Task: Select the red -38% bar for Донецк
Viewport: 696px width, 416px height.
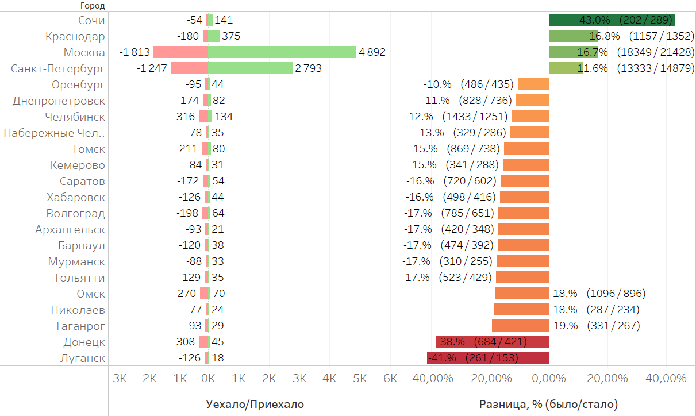Action: pos(492,342)
